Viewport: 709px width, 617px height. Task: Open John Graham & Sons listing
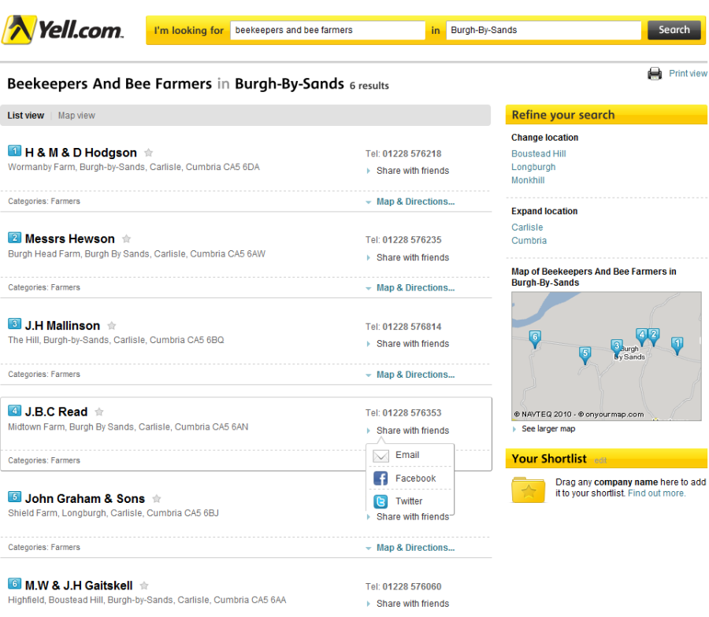(x=85, y=499)
